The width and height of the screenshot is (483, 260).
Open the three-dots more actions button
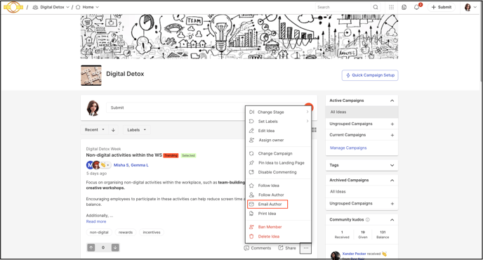tap(305, 248)
